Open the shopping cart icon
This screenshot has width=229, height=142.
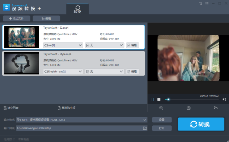201,3
